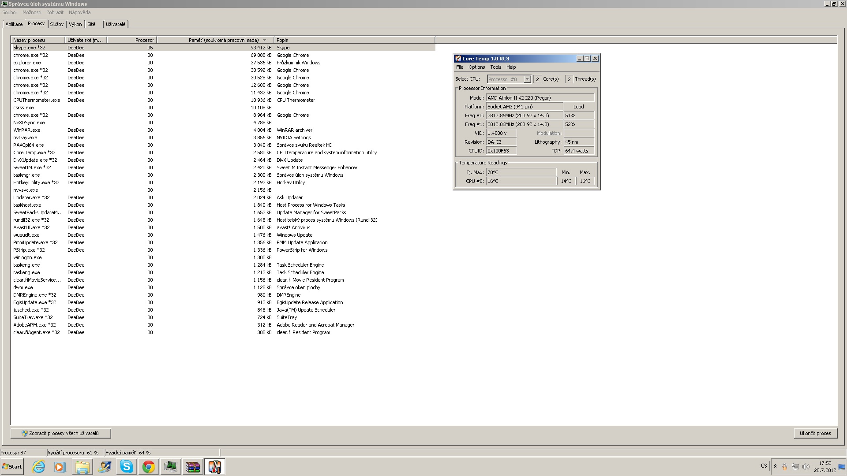Open the Core Temp Tools menu
Screen dimensions: 847x476
point(496,67)
